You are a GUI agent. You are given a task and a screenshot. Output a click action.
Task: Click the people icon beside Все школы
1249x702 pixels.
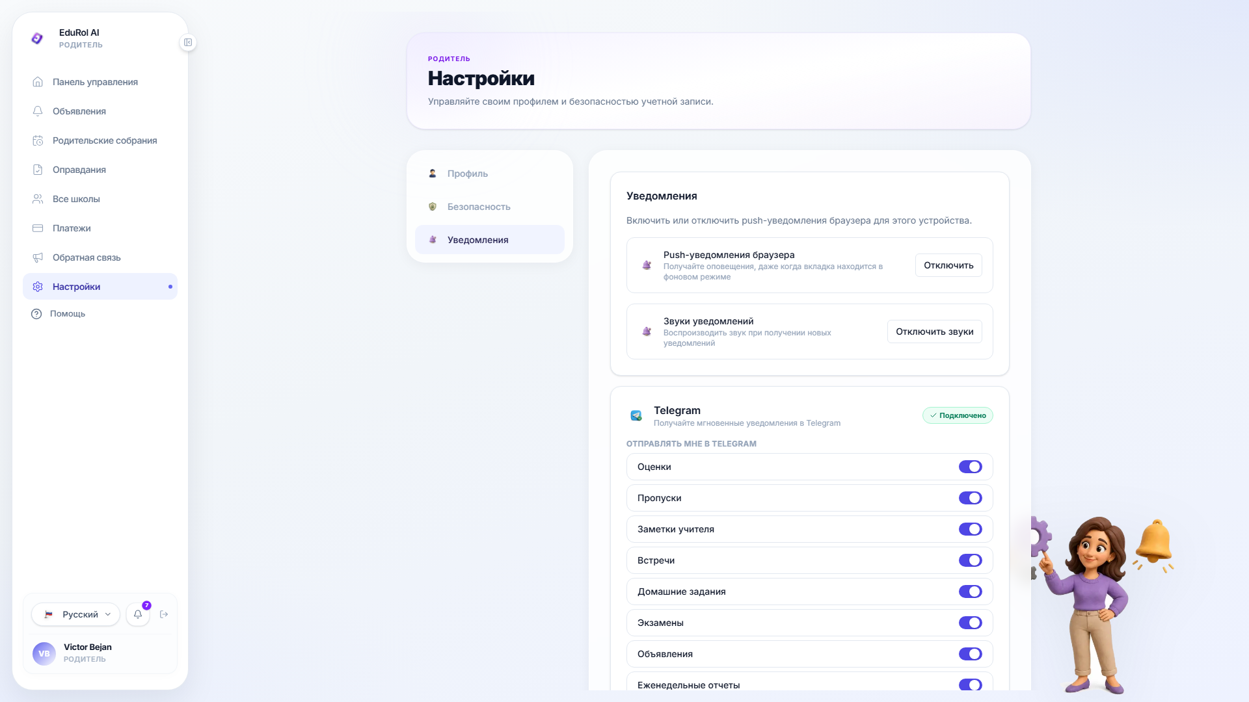38,199
